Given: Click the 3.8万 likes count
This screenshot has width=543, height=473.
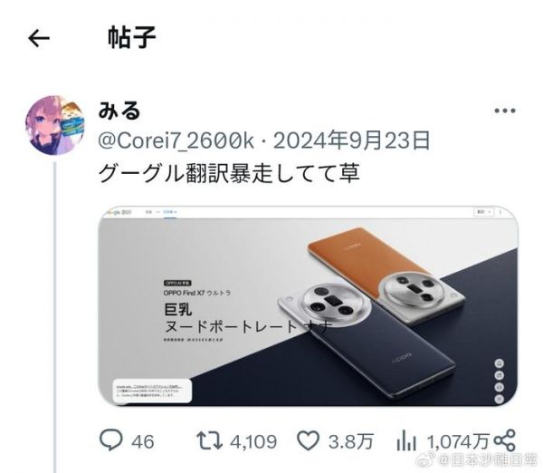Looking at the screenshot, I should point(350,441).
